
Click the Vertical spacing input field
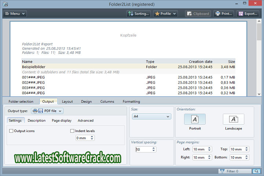click(x=143, y=150)
